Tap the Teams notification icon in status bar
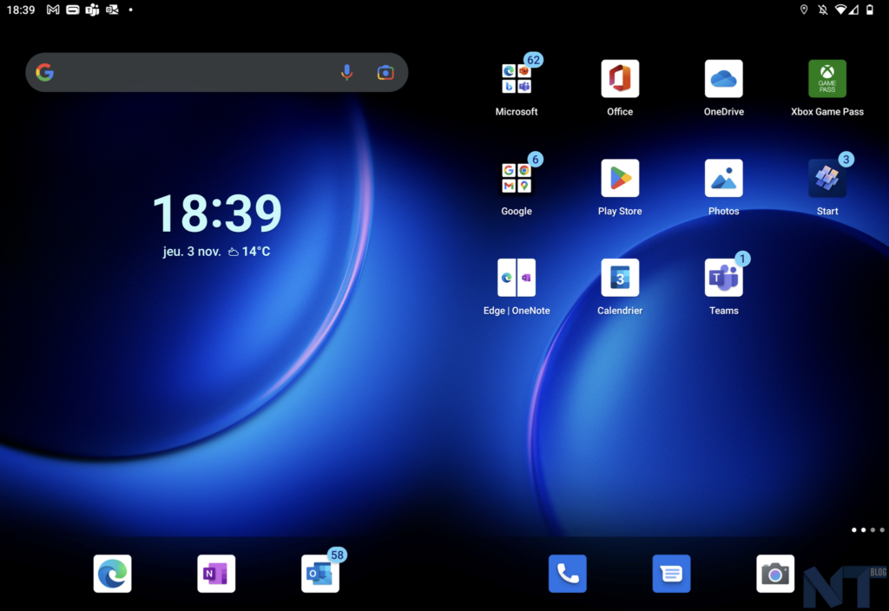Viewport: 889px width, 611px height. [92, 10]
